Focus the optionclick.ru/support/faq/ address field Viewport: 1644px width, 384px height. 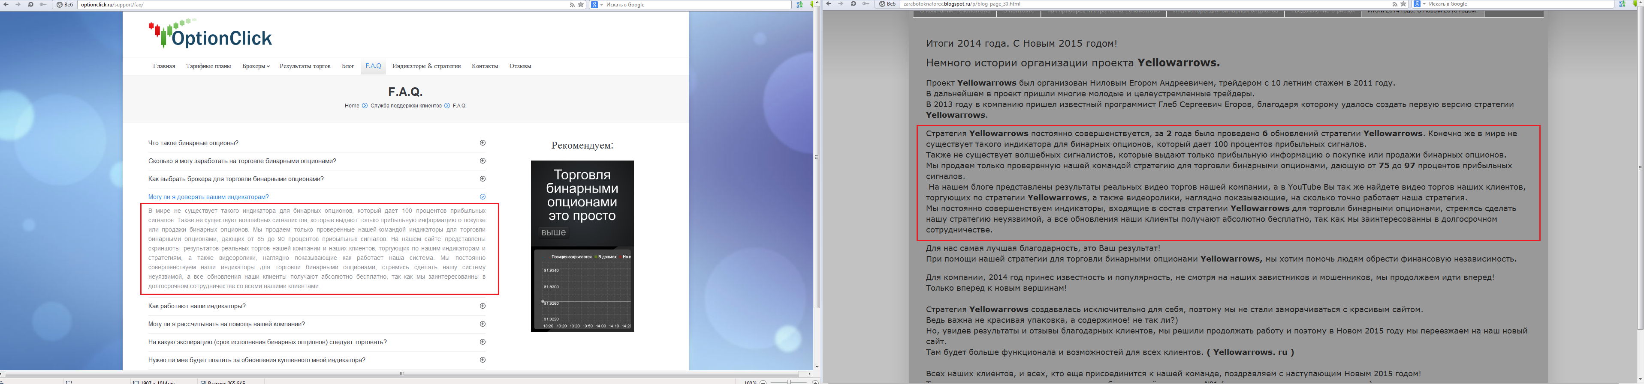click(322, 4)
